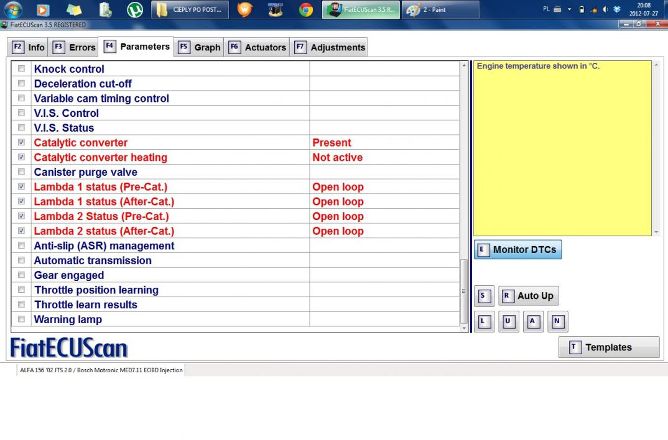668x440 pixels.
Task: Uncheck the Catalytic converter parameter
Action: (x=21, y=142)
